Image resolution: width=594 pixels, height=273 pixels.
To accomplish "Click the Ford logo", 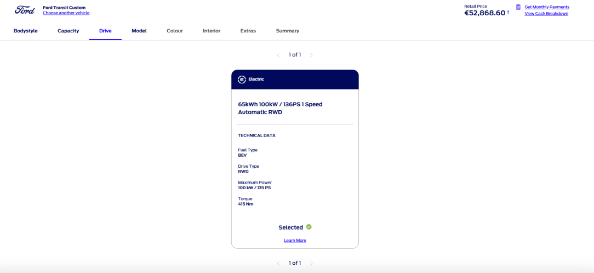I will (x=25, y=10).
